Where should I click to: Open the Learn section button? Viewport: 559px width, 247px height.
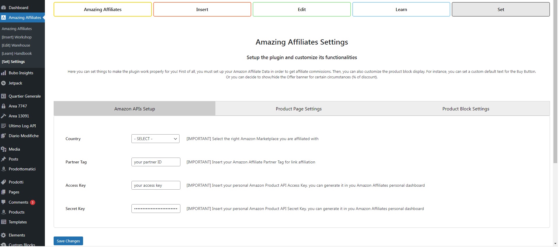tap(401, 9)
